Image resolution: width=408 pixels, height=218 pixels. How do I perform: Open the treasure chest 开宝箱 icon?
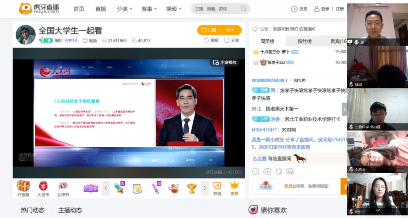(23, 186)
